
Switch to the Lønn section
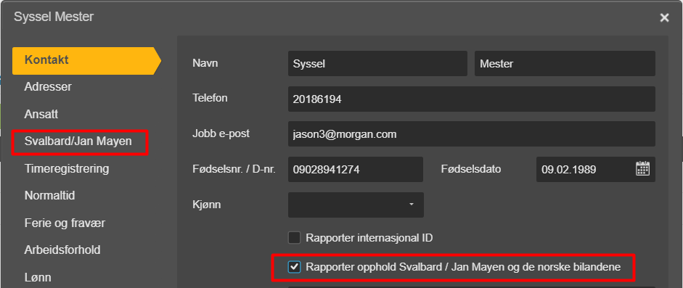tap(38, 278)
